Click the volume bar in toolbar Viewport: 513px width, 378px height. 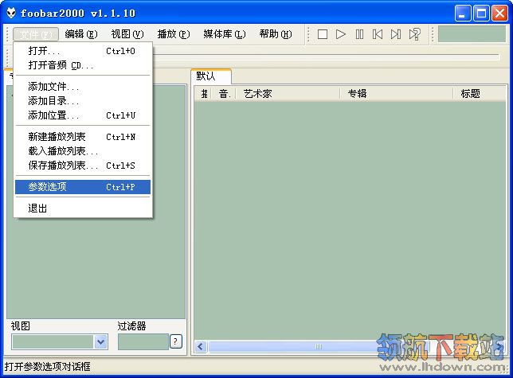[x=472, y=34]
